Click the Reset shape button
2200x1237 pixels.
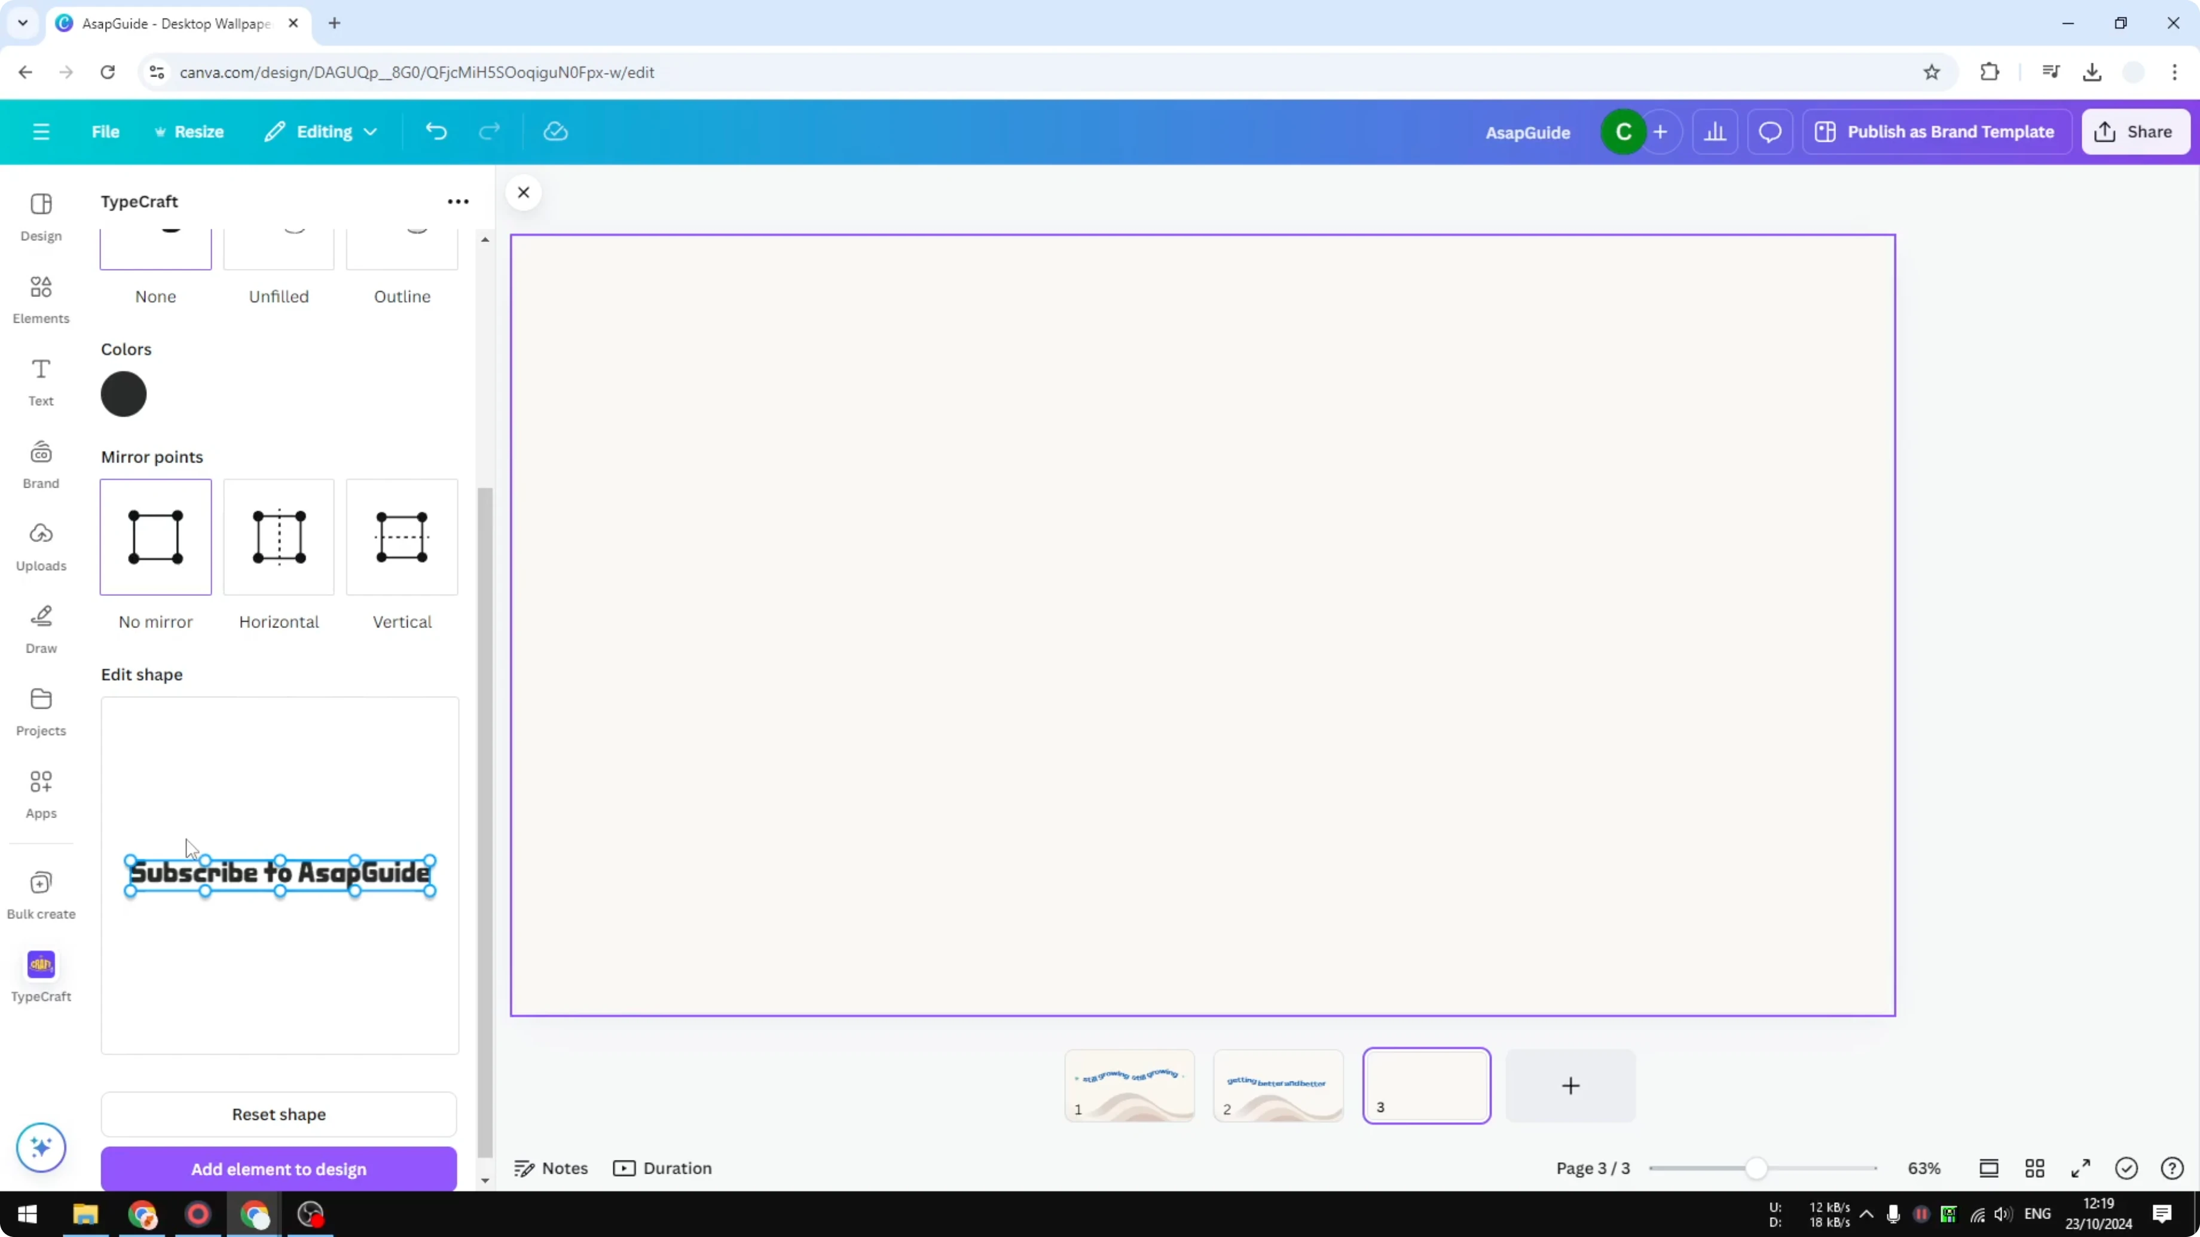277,1114
